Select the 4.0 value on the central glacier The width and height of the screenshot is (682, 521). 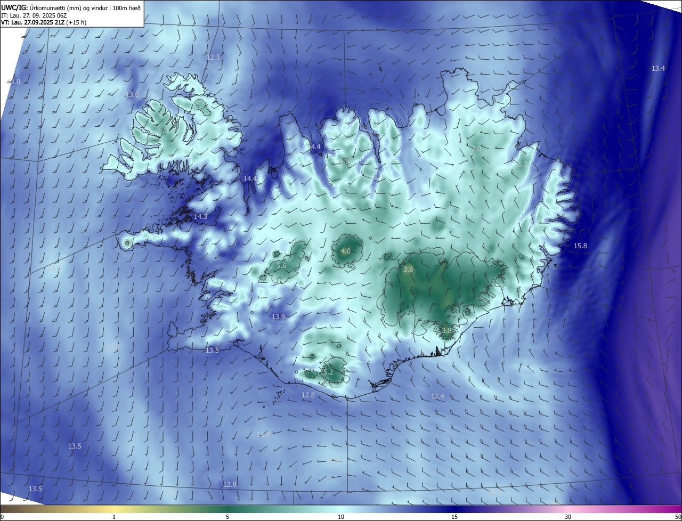[x=346, y=251]
